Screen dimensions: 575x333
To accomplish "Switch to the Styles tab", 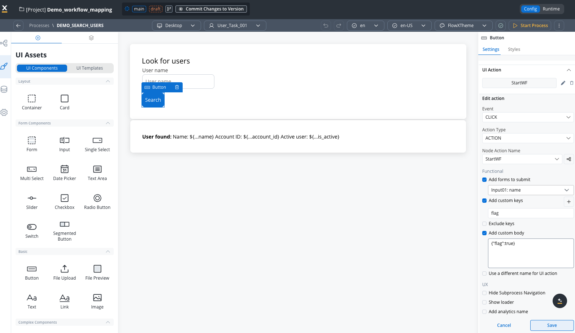I will (x=514, y=49).
